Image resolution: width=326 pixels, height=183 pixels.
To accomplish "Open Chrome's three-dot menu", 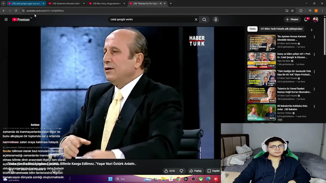I will (322, 11).
